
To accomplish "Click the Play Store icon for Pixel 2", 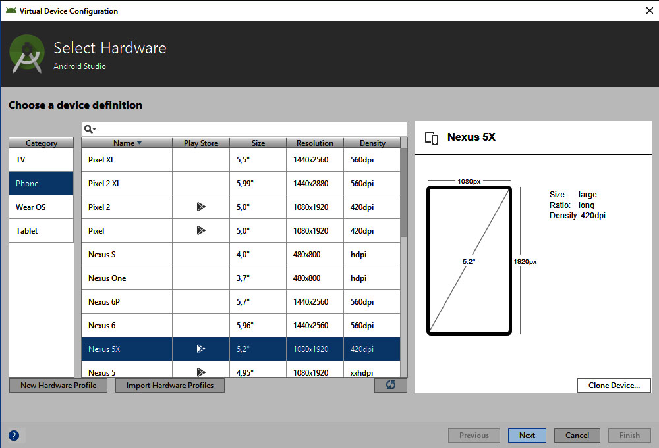I will tap(201, 207).
